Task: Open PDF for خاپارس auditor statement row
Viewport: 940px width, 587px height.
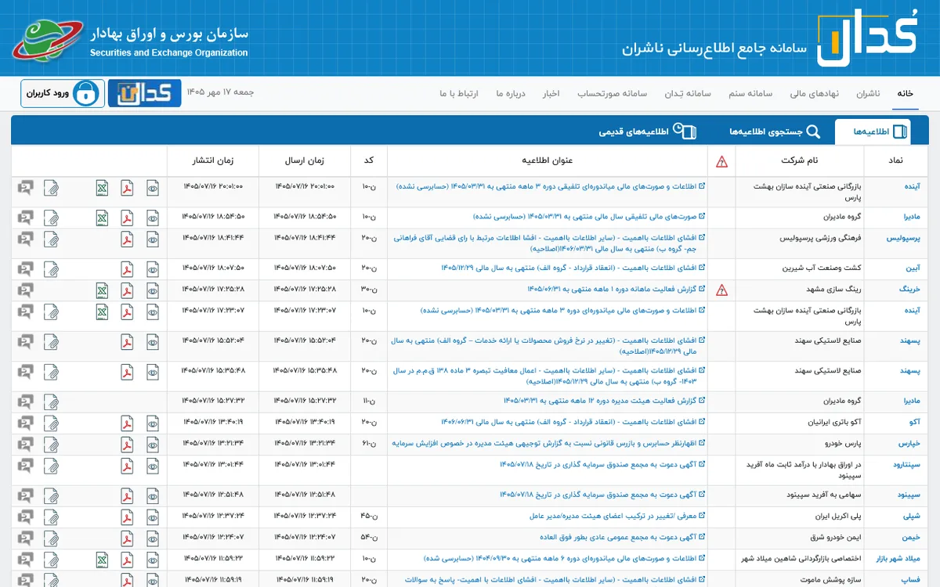Action: (127, 444)
